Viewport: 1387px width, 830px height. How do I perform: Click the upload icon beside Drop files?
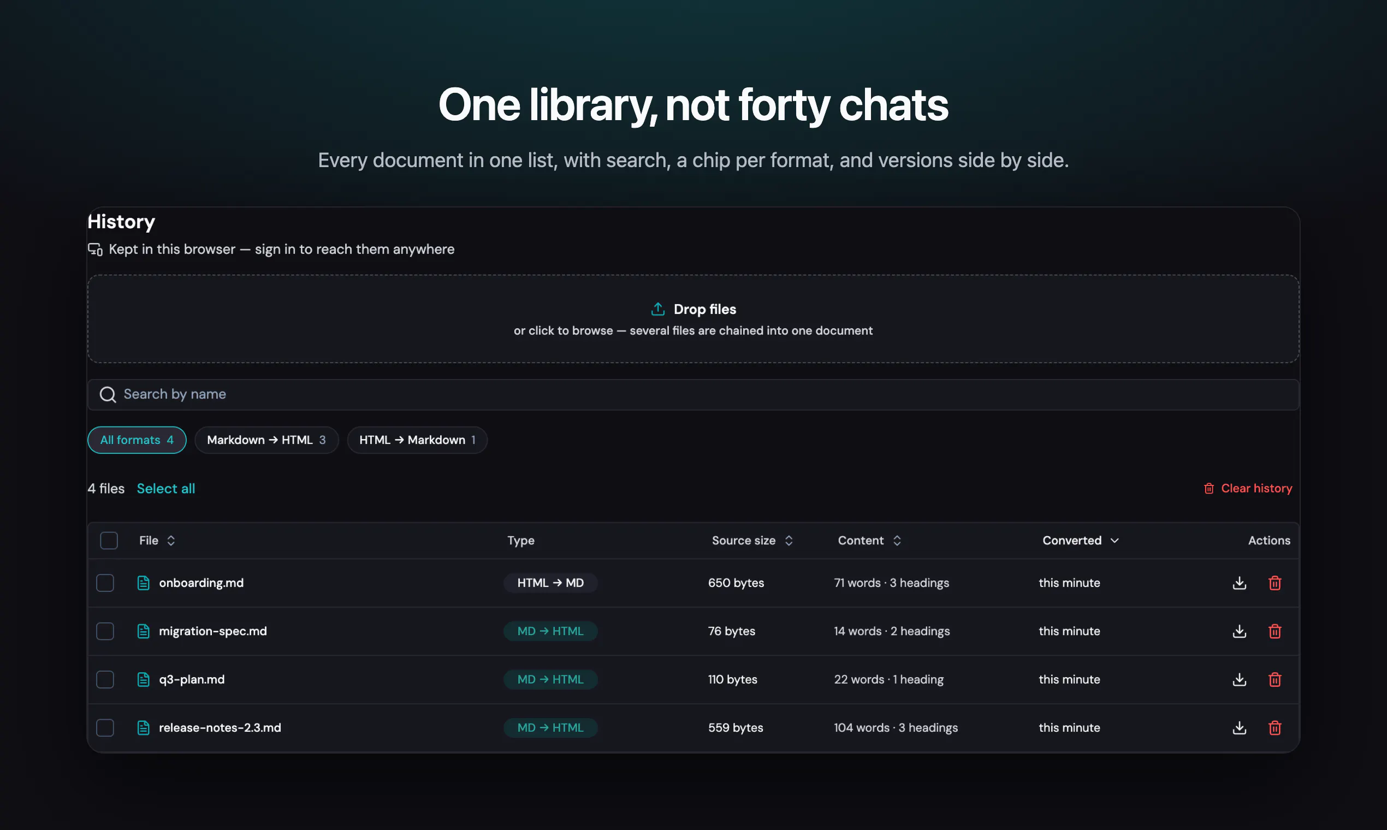[657, 309]
